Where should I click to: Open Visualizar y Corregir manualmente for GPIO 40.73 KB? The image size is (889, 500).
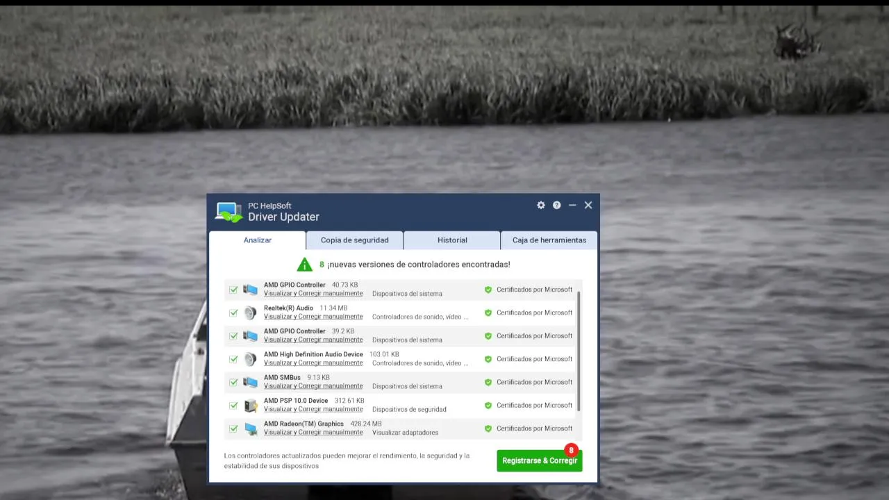(313, 294)
